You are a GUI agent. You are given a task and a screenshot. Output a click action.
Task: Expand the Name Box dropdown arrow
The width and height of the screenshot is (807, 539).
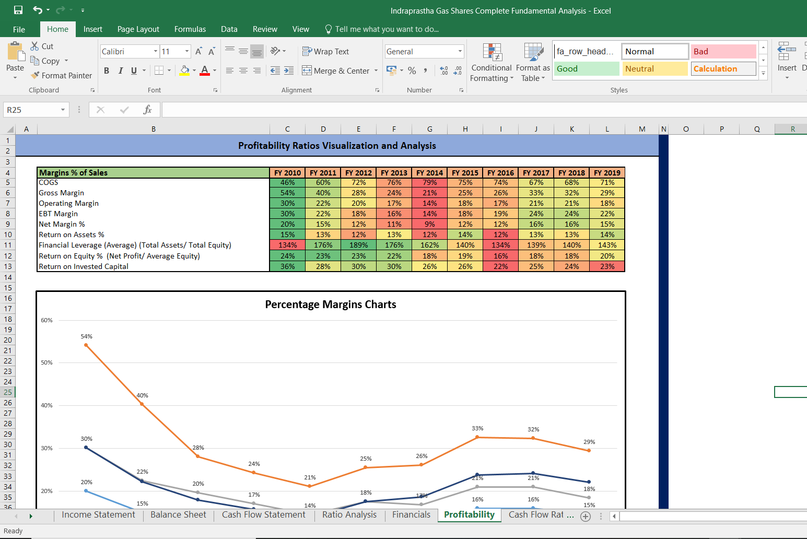63,110
